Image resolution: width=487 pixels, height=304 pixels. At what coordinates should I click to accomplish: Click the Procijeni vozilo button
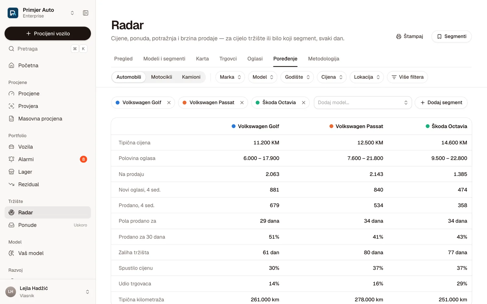point(48,33)
